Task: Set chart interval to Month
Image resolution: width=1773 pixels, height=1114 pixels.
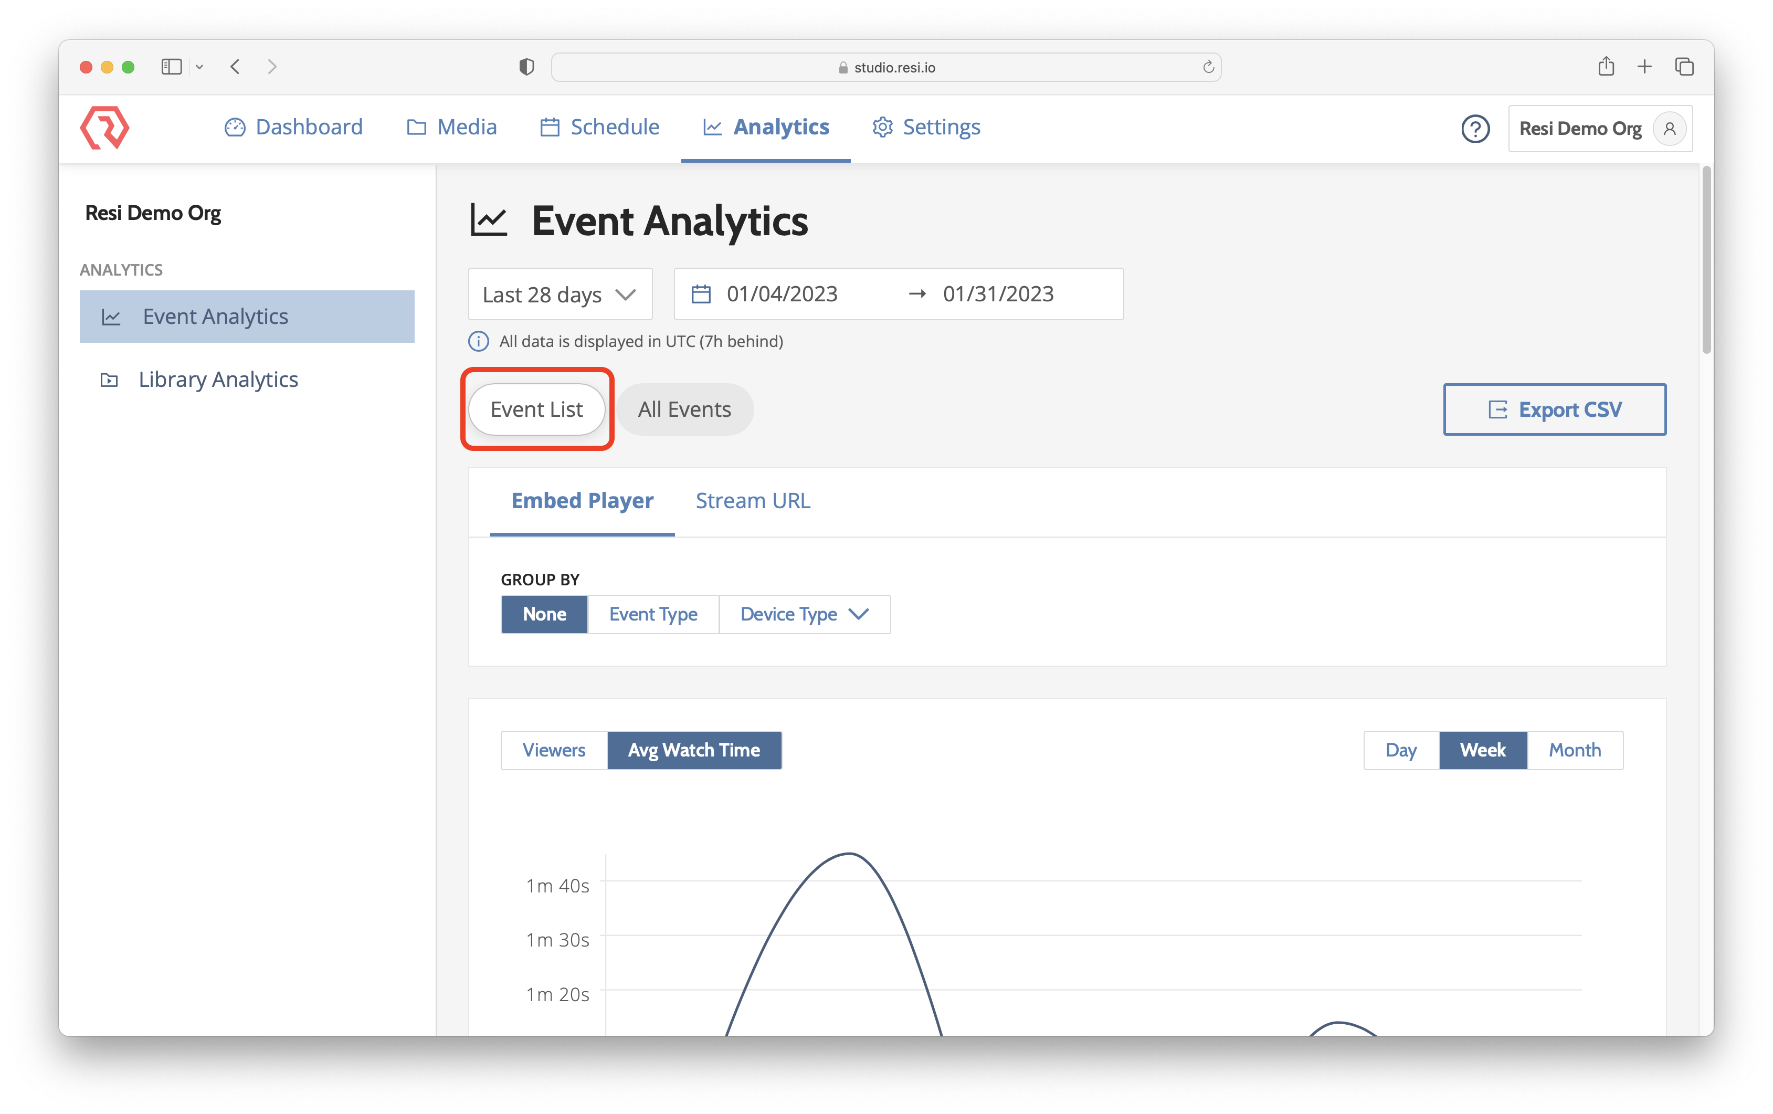Action: click(1575, 750)
